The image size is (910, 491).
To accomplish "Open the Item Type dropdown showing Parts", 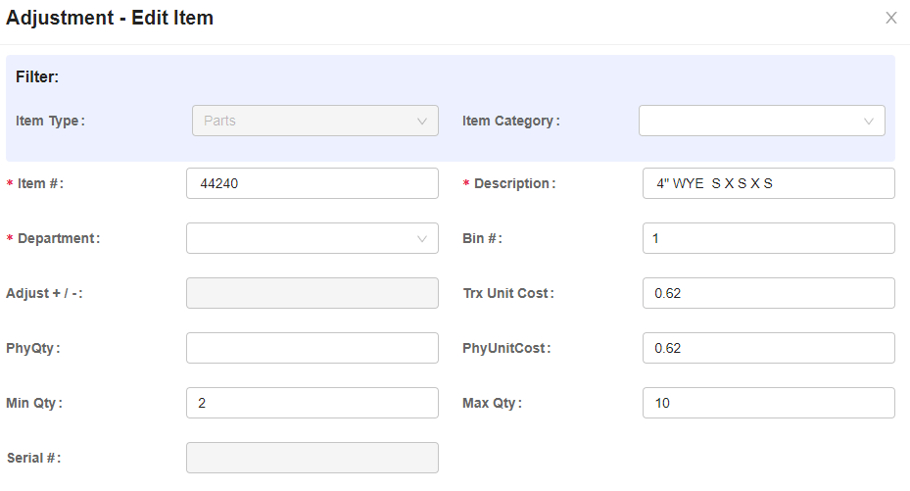I will [x=313, y=122].
